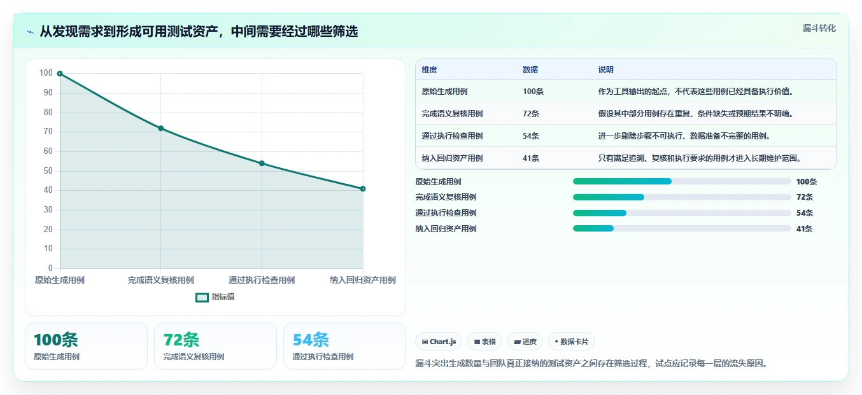Click the 数据卡片 chip
The image size is (862, 395).
(x=572, y=342)
